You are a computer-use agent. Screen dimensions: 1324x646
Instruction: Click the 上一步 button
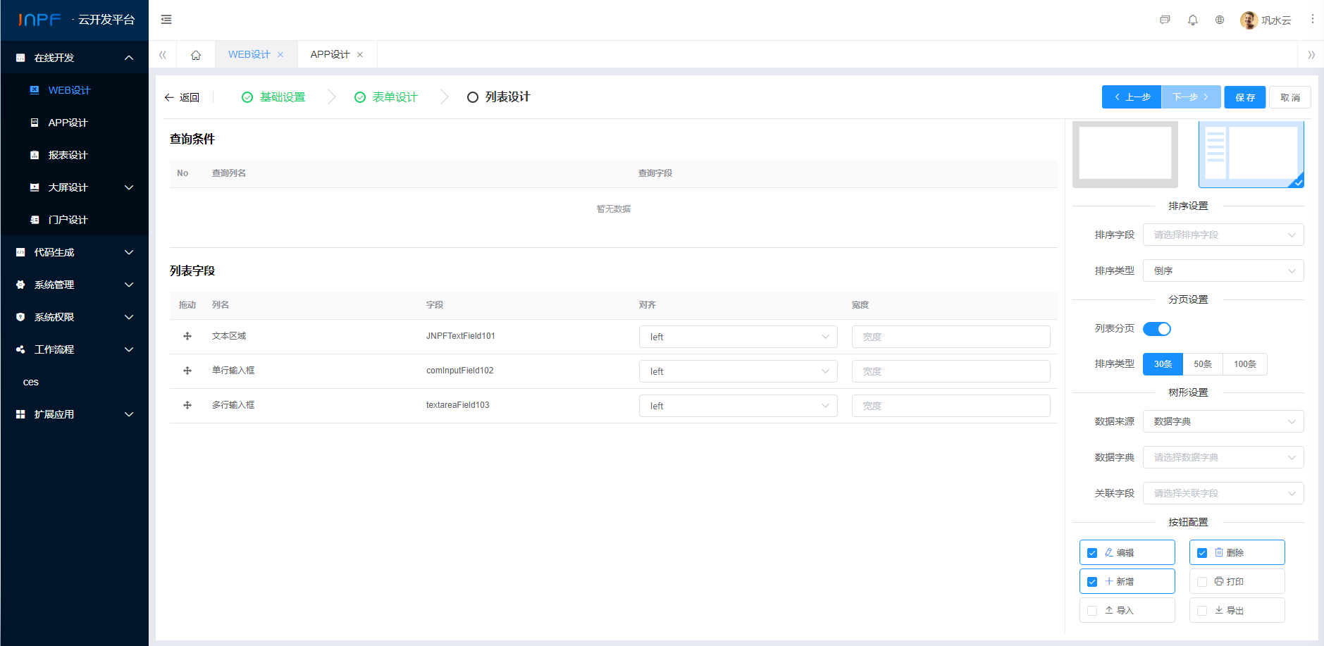tap(1132, 97)
